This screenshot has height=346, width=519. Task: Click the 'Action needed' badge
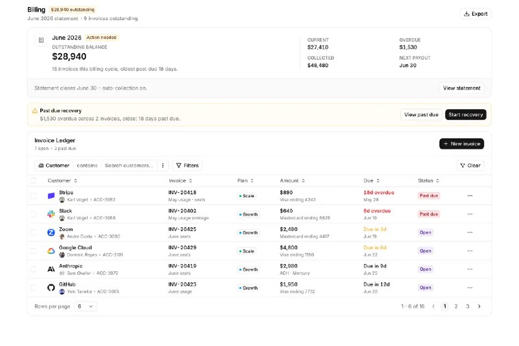101,38
